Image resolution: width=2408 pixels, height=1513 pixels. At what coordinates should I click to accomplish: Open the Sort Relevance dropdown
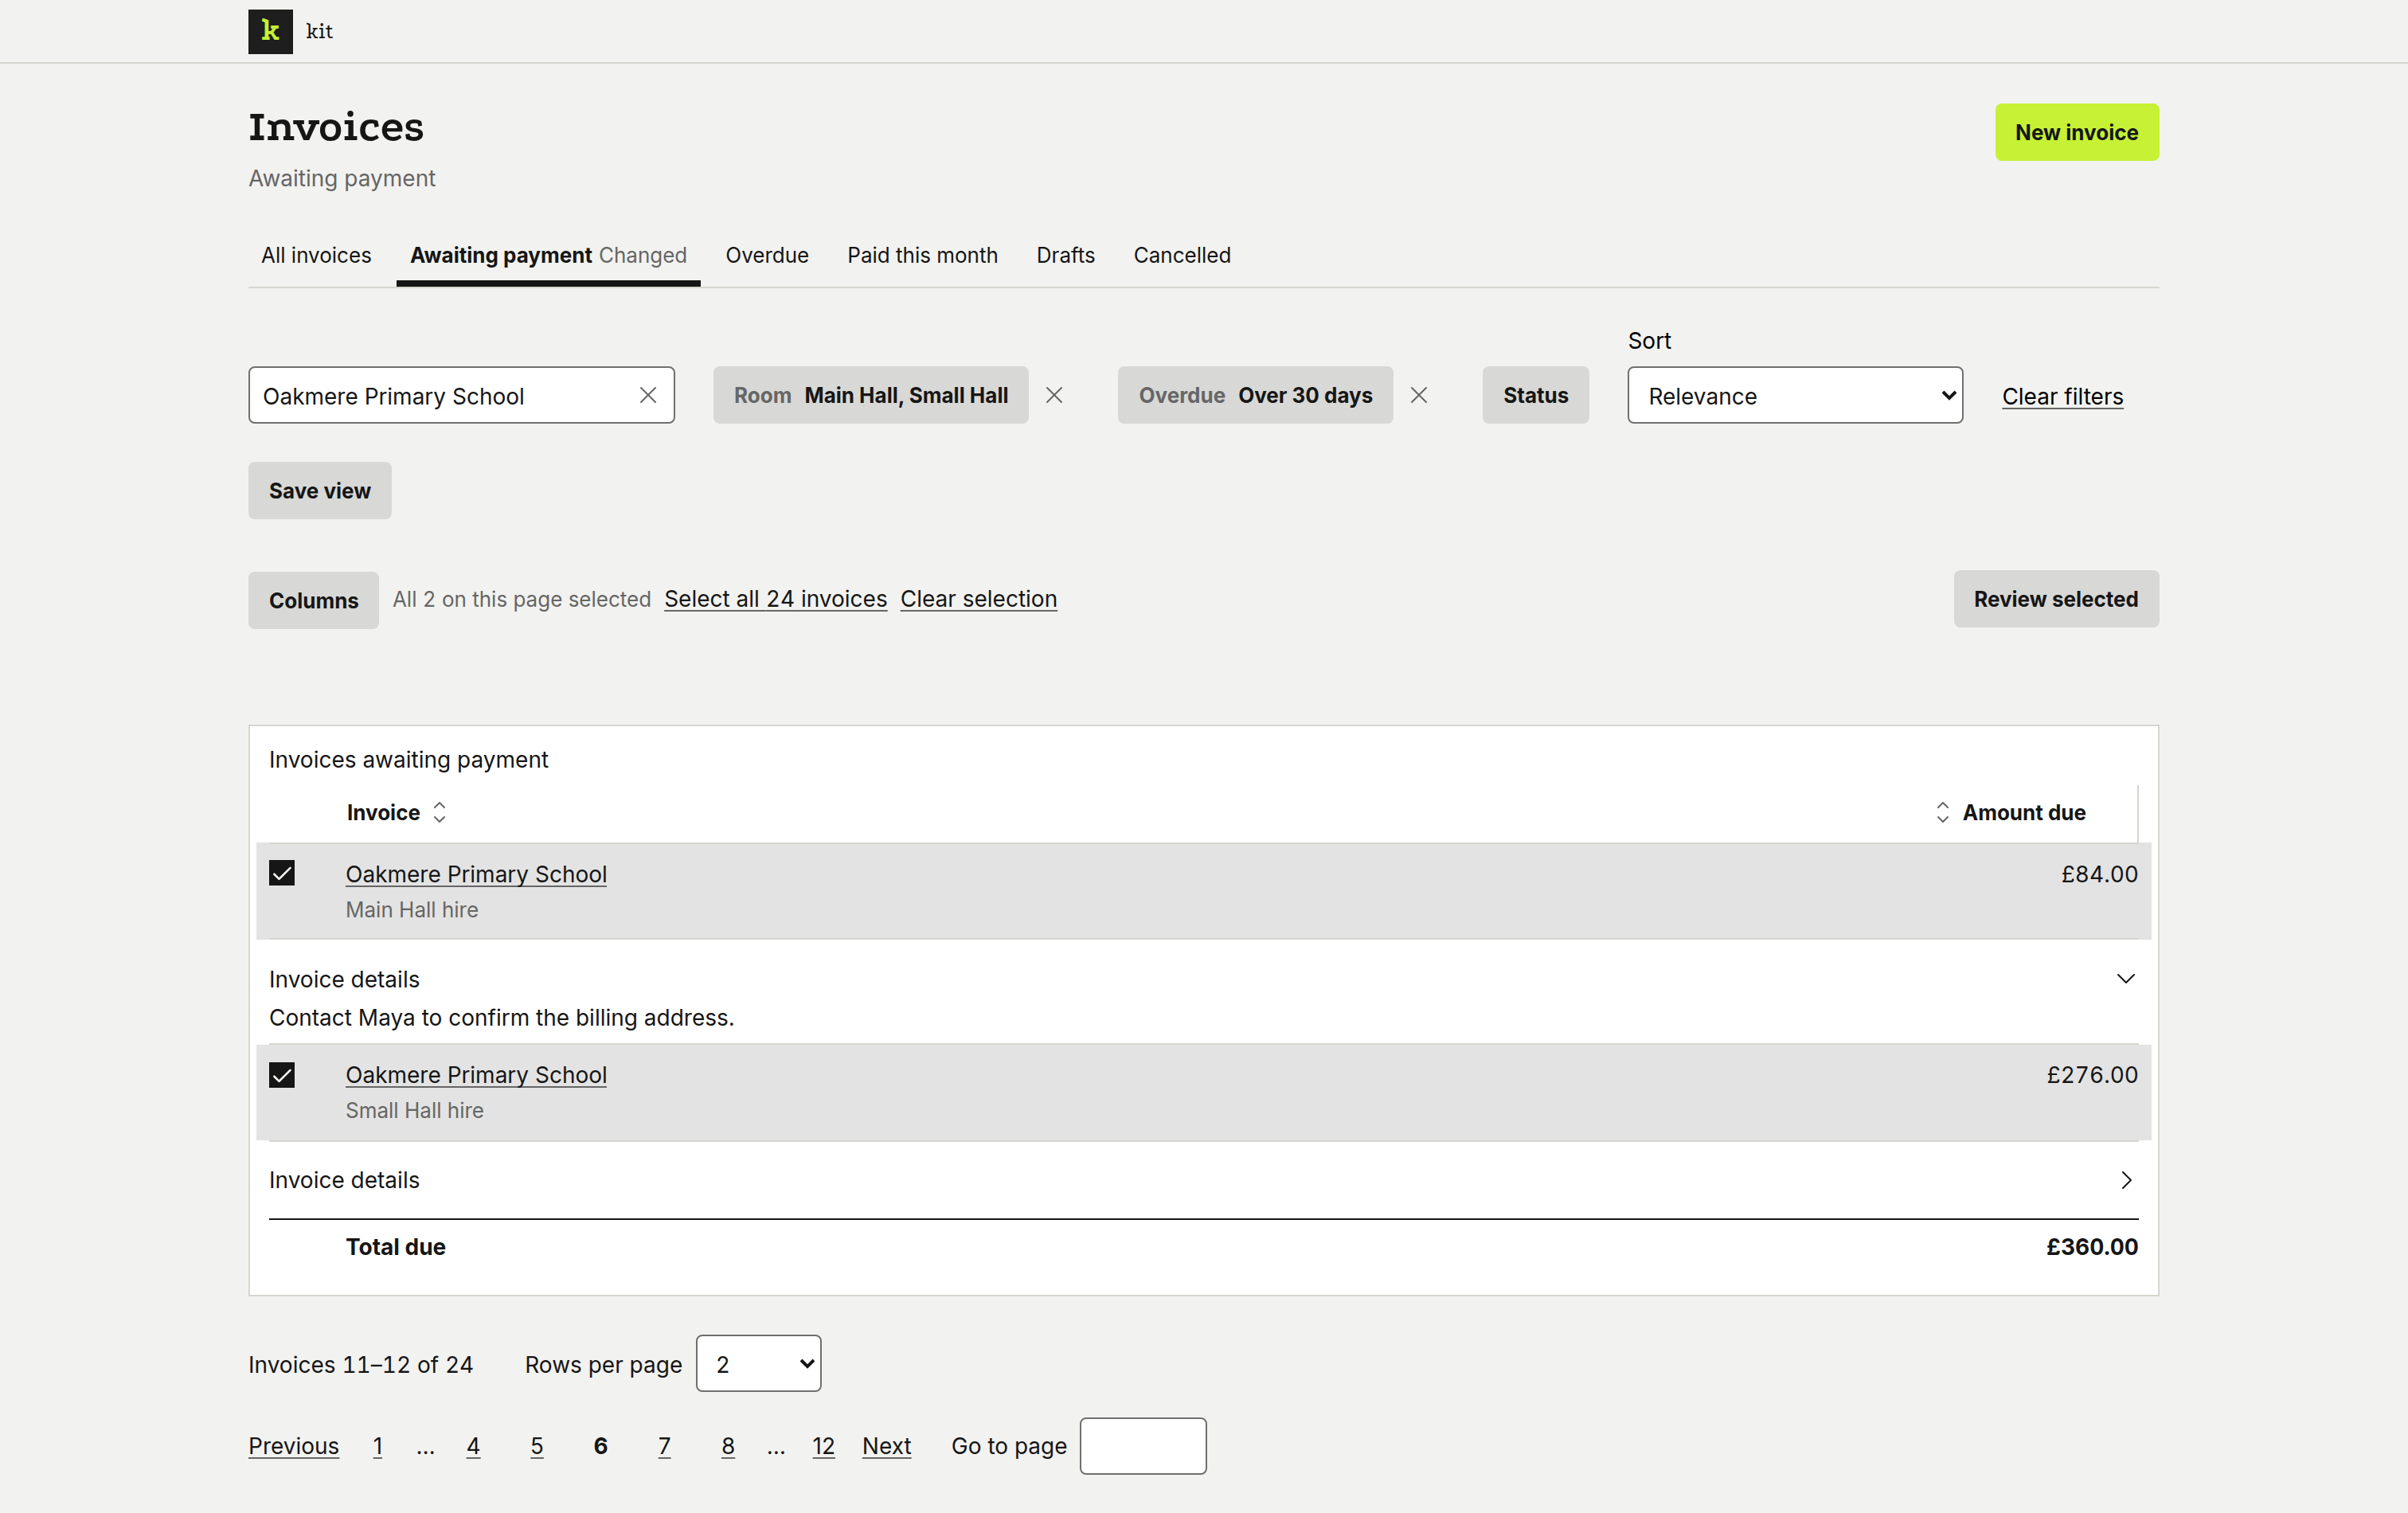pyautogui.click(x=1795, y=395)
